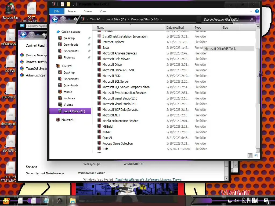Click the folder icon beside Java
The height and width of the screenshot is (206, 275).
coord(99,47)
